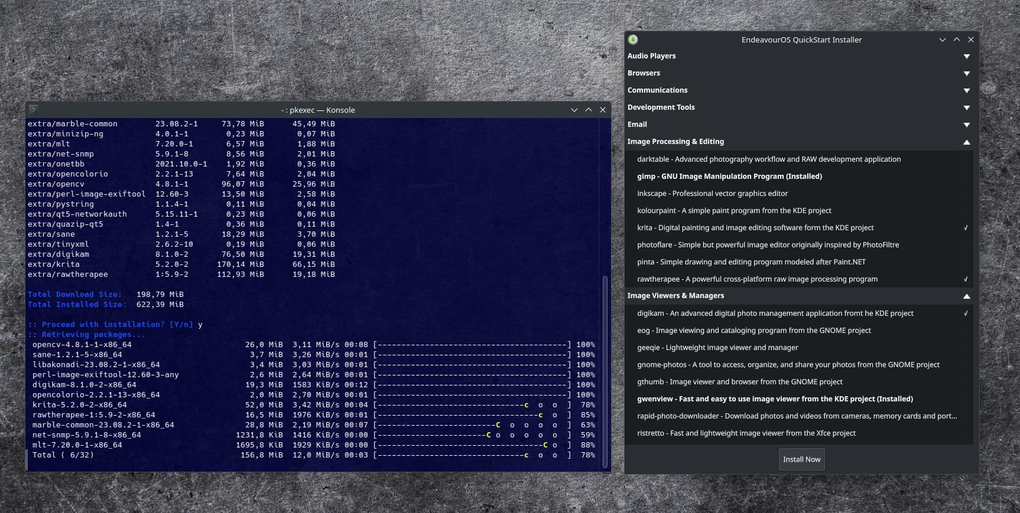Viewport: 1020px width, 513px height.
Task: Click the 'pkexec — Konsole' title bar
Action: point(318,110)
